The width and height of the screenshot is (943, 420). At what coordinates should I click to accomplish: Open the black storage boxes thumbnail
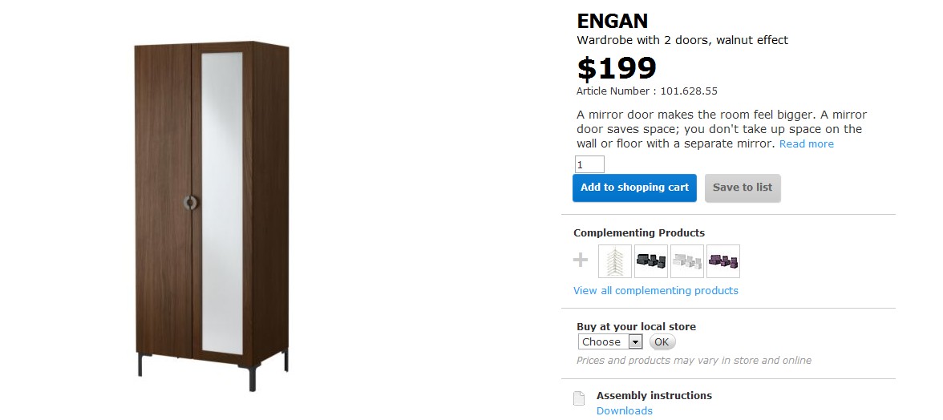pos(650,261)
